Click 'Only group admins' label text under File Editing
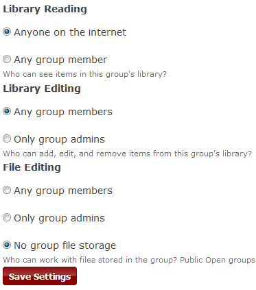Screen dimensions: 256x290 coord(60,218)
